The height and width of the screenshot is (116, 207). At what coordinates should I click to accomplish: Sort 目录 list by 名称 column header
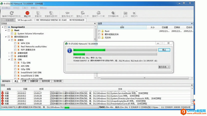122,27
